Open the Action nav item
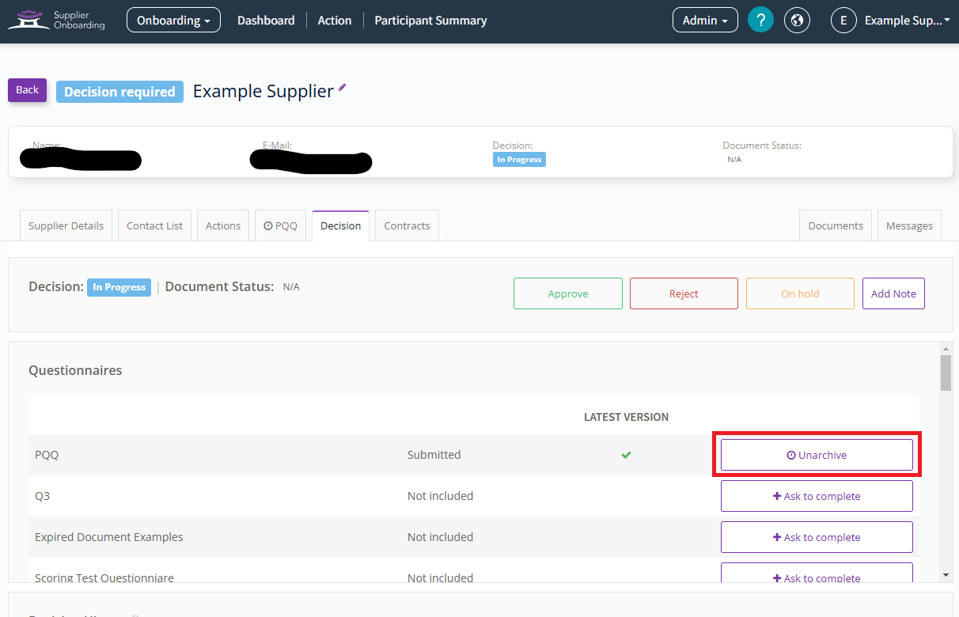The height and width of the screenshot is (617, 959). click(x=335, y=20)
